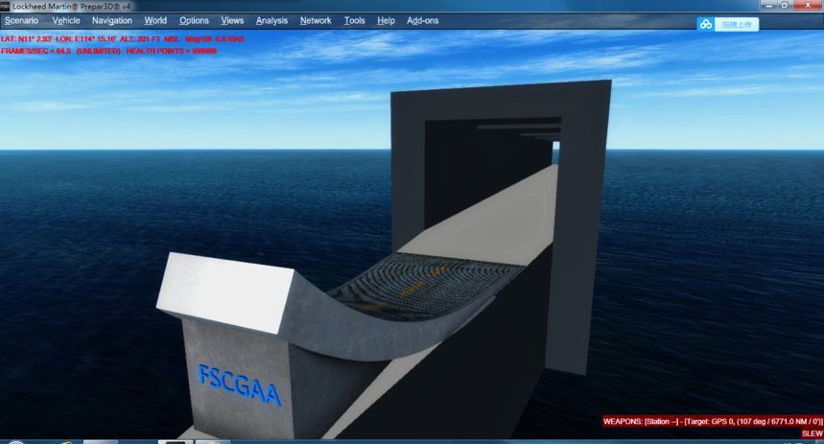The height and width of the screenshot is (444, 824).
Task: Close the Prepar3D window
Action: tap(808, 5)
